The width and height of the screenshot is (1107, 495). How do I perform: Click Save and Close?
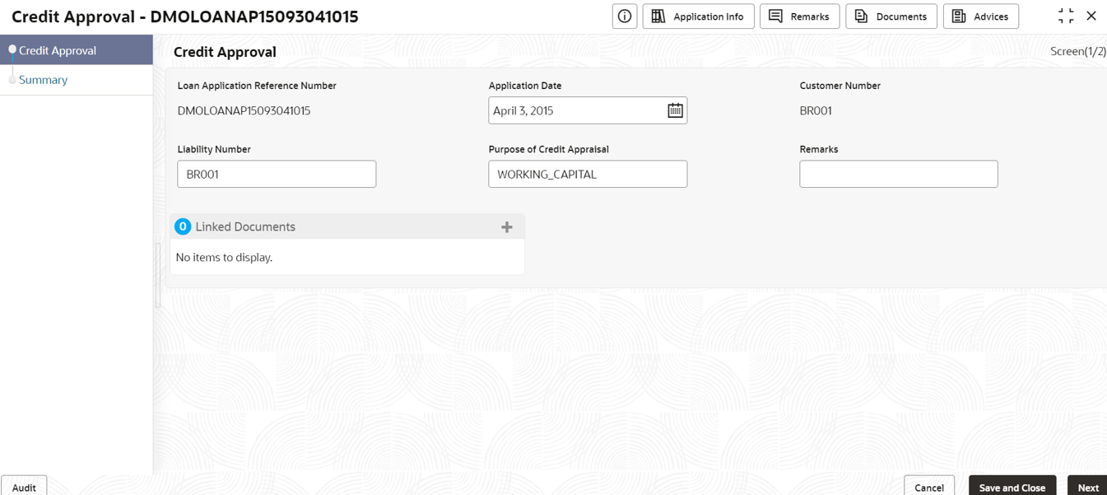point(1012,487)
